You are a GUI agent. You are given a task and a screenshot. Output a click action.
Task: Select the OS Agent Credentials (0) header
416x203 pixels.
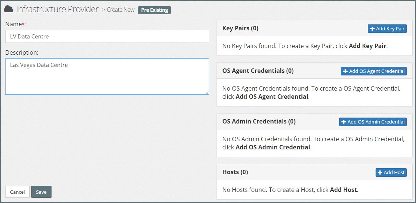tap(258, 71)
